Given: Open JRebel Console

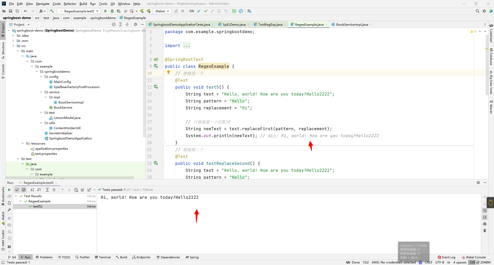Looking at the screenshot, I should [x=474, y=257].
